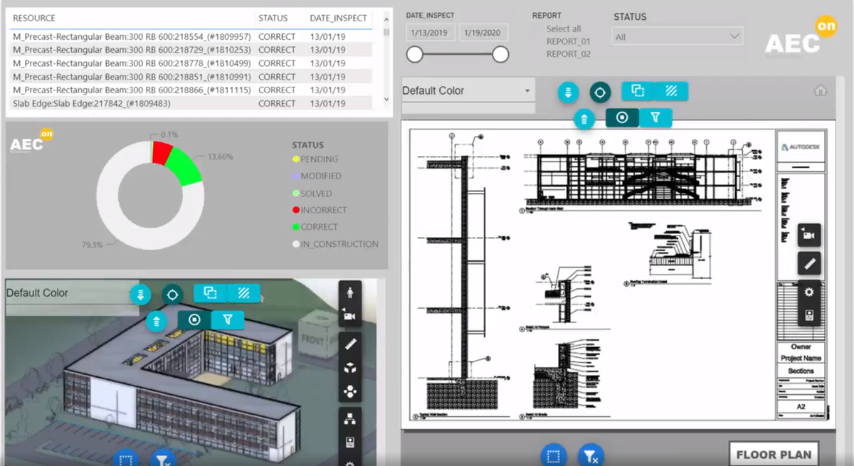The height and width of the screenshot is (466, 854).
Task: Open the settings gear in drawing viewer
Action: pos(808,292)
